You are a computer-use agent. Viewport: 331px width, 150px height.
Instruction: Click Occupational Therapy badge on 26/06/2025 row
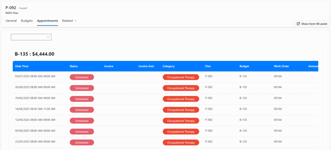[181, 88]
